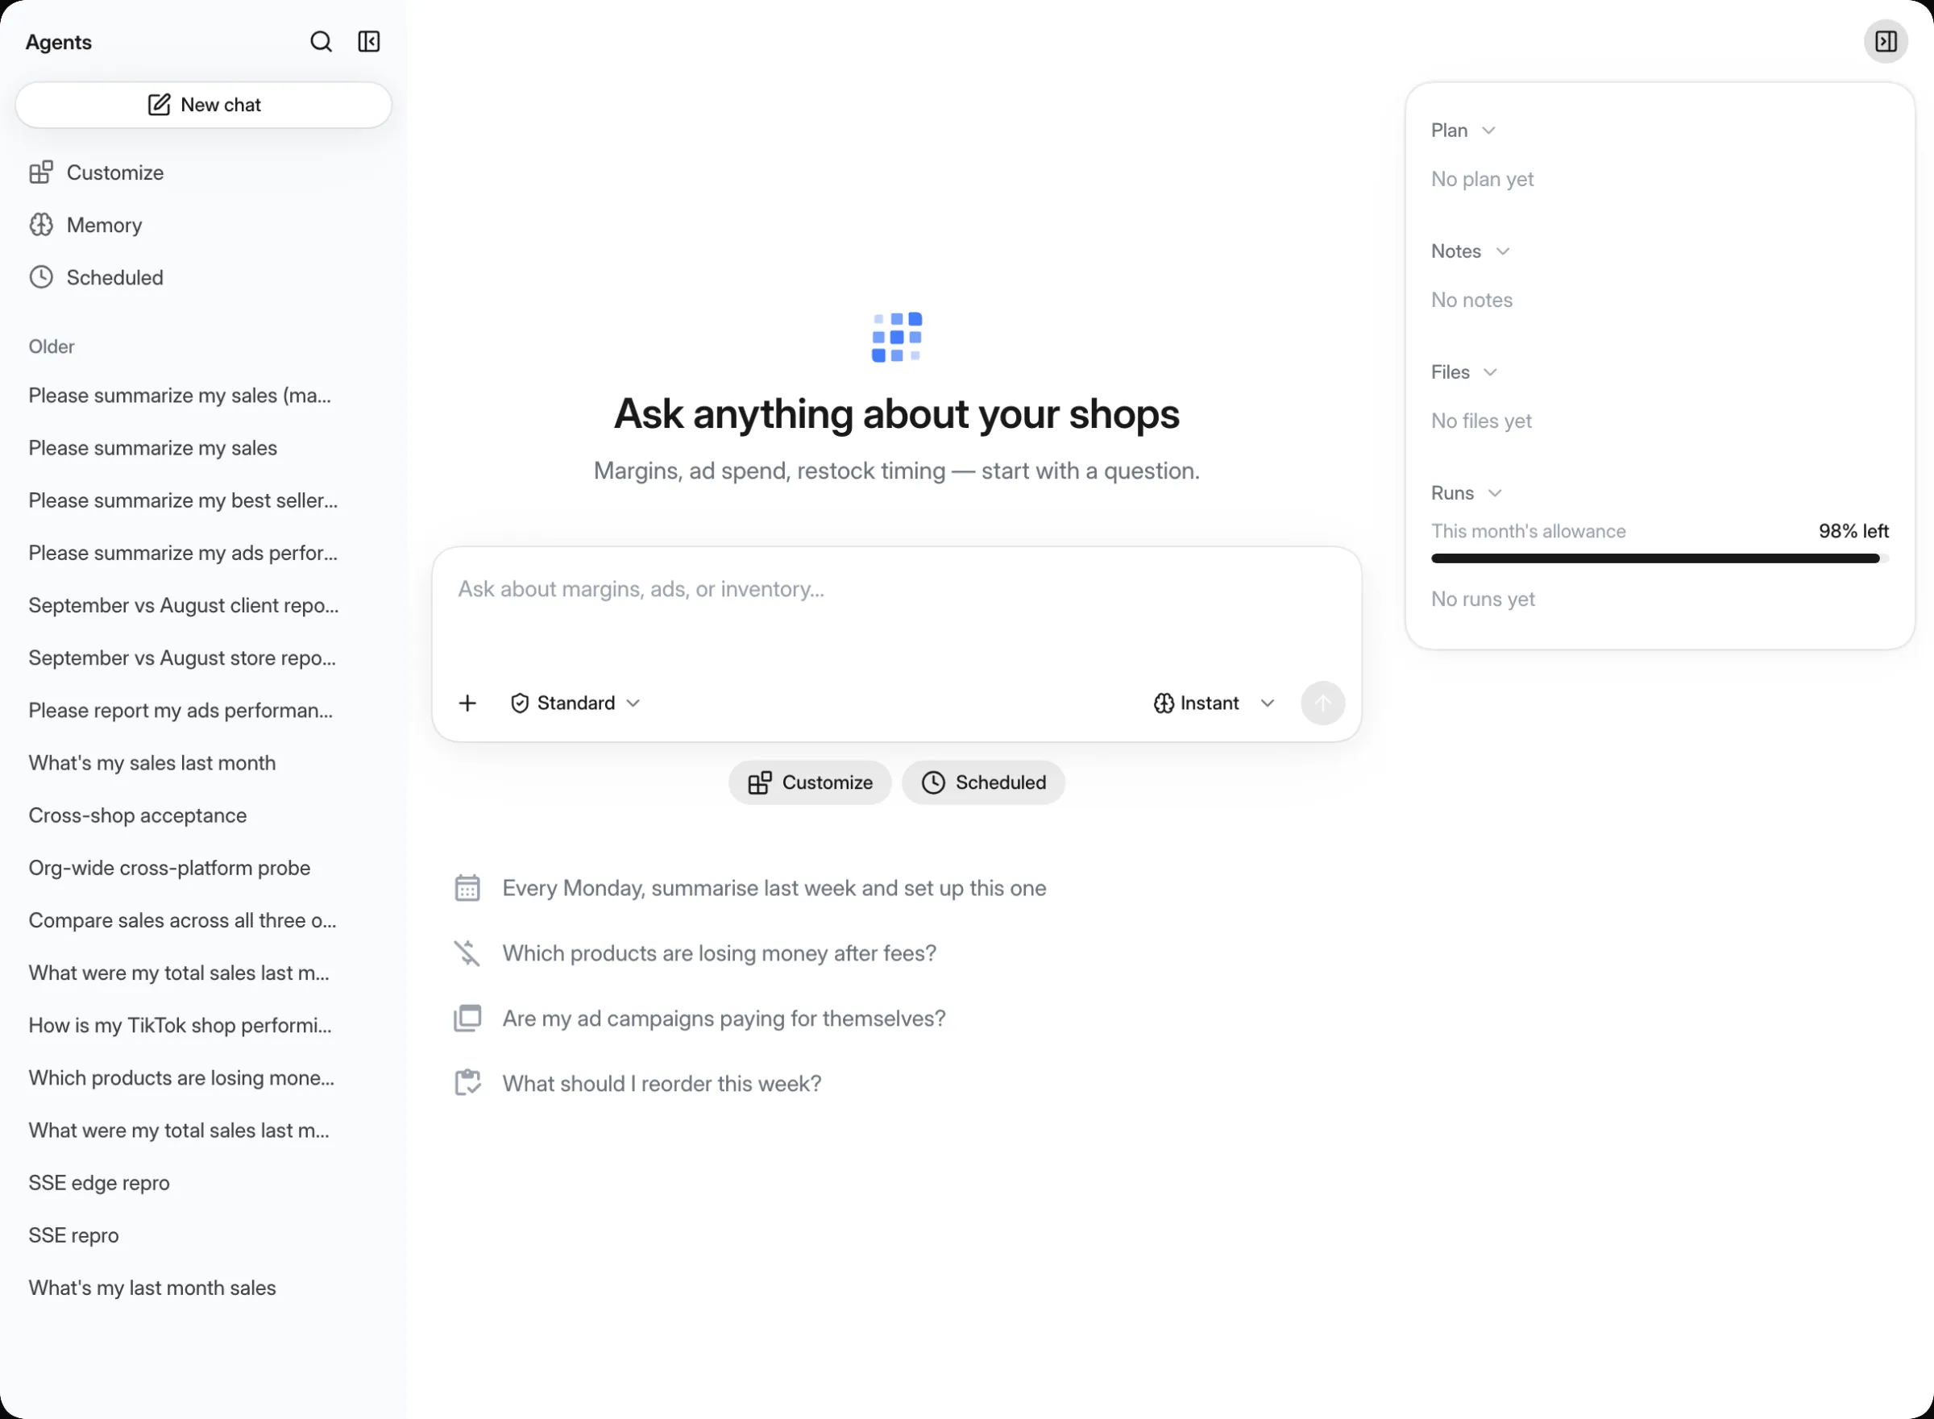Screen dimensions: 1934x1419
Task: Collapse the left sidebar panel icon
Action: tap(368, 42)
